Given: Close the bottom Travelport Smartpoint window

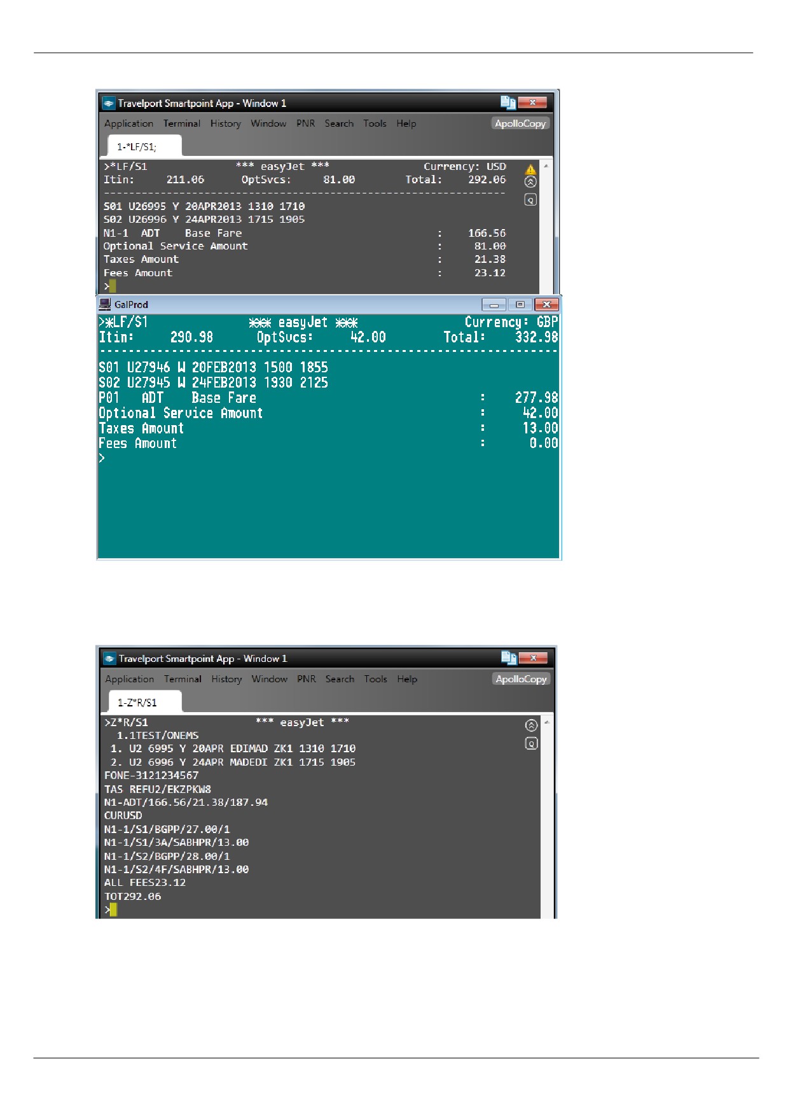Looking at the screenshot, I should (534, 658).
